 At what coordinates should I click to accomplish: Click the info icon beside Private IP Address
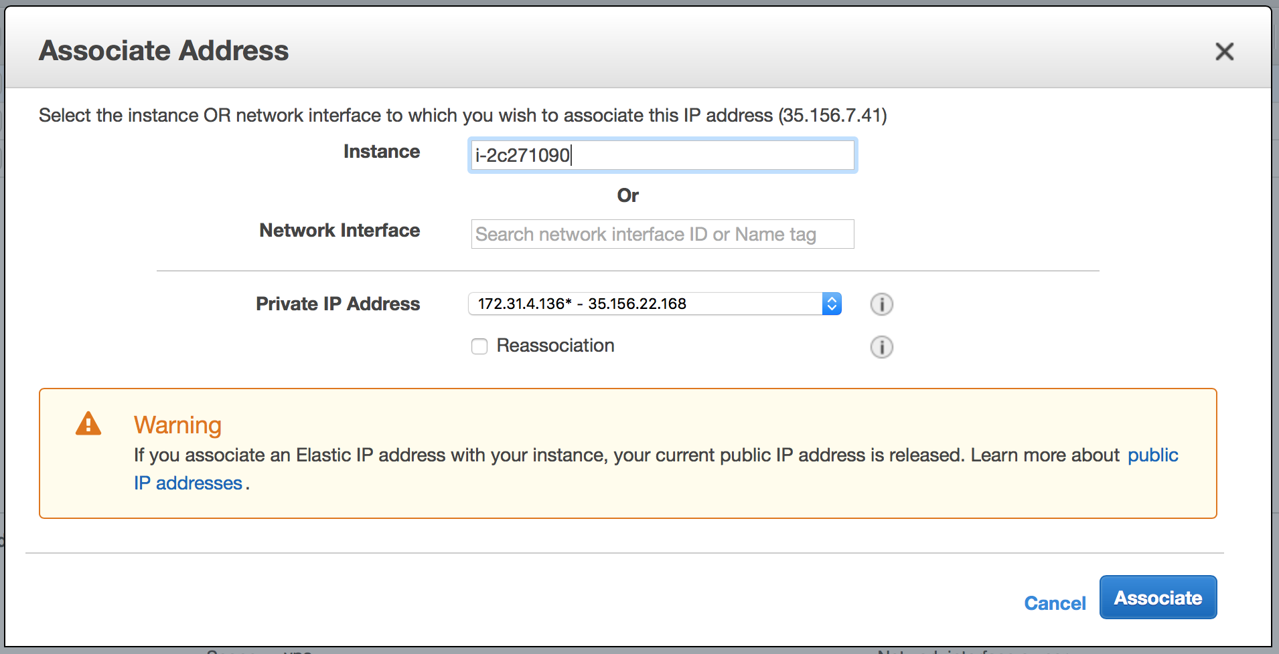tap(881, 304)
